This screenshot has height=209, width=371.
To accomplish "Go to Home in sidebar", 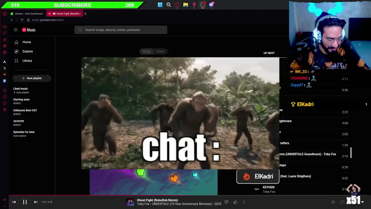I will pyautogui.click(x=32, y=42).
